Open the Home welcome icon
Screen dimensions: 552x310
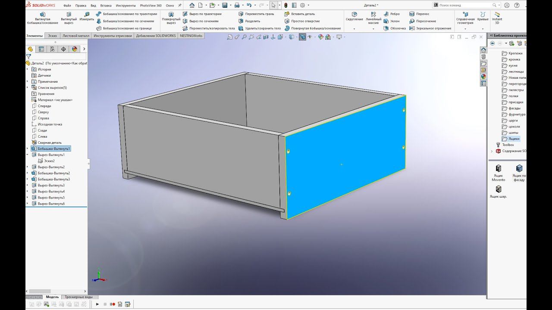pos(192,5)
